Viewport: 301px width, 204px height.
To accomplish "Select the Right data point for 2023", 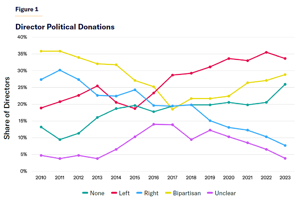I will (285, 145).
